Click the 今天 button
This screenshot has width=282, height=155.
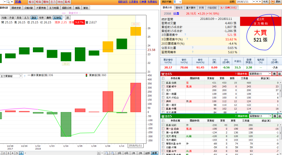266,2
